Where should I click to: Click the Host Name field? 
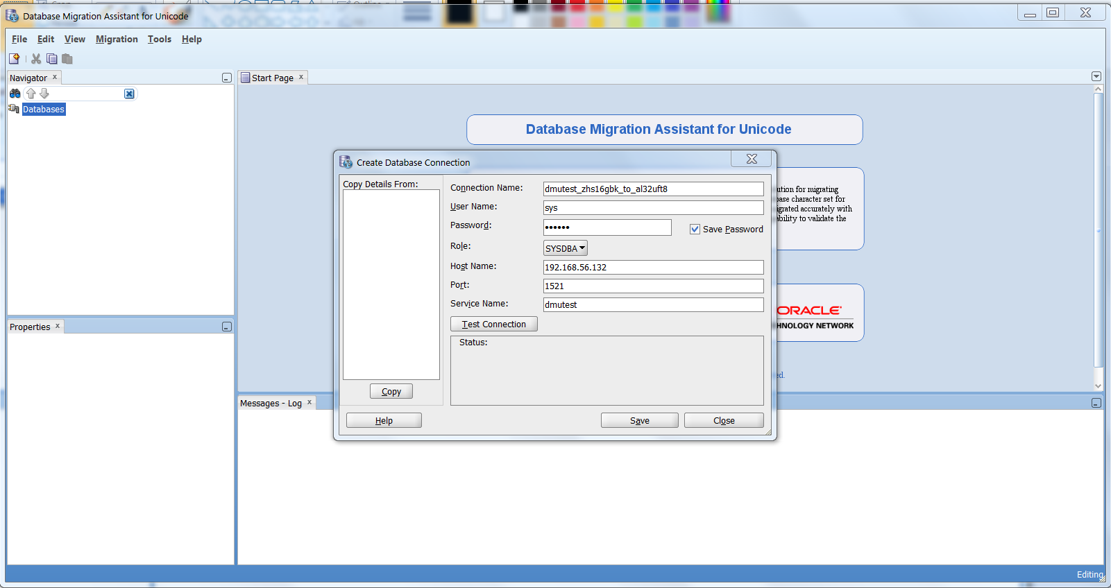point(653,267)
